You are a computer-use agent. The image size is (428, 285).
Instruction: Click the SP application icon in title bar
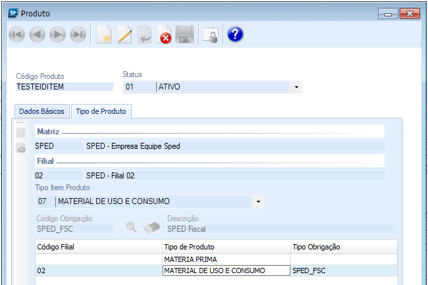click(x=13, y=13)
